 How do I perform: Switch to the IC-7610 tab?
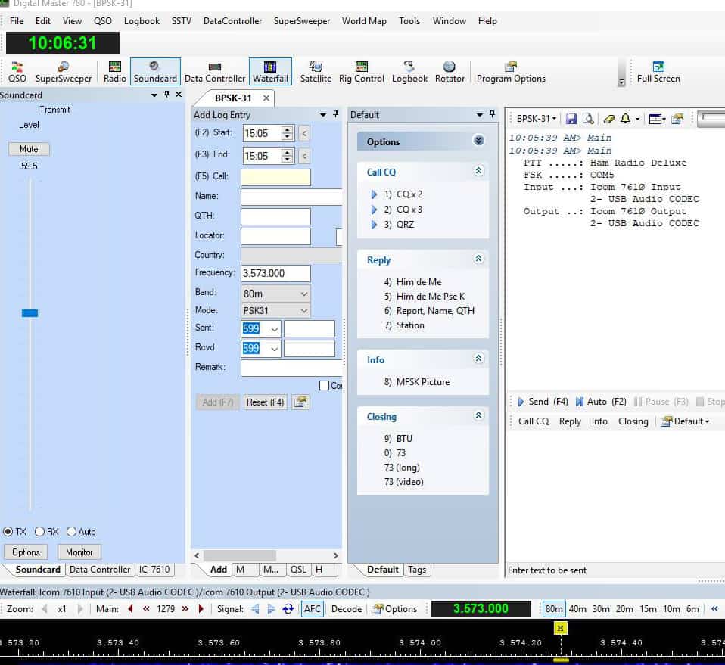pyautogui.click(x=154, y=570)
